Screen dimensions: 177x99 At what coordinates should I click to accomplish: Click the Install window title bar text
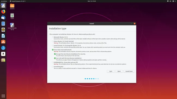(x=92, y=24)
